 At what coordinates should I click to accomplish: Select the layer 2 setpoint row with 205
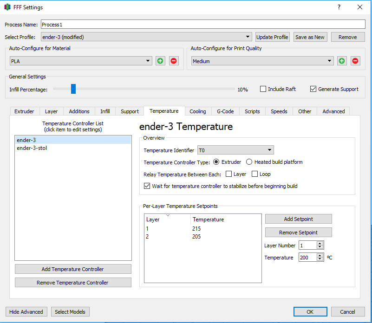click(203, 236)
